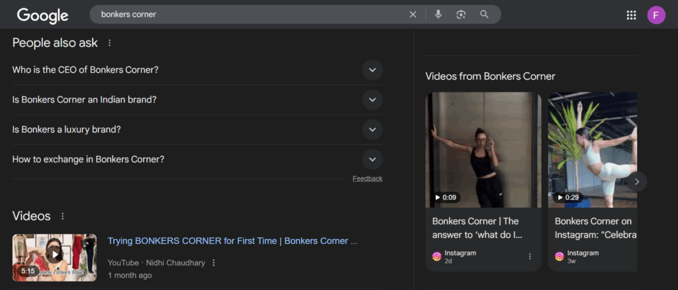This screenshot has width=678, height=290.
Task: Click the 'Videos from Bonkers Corner' heading
Action: [491, 77]
